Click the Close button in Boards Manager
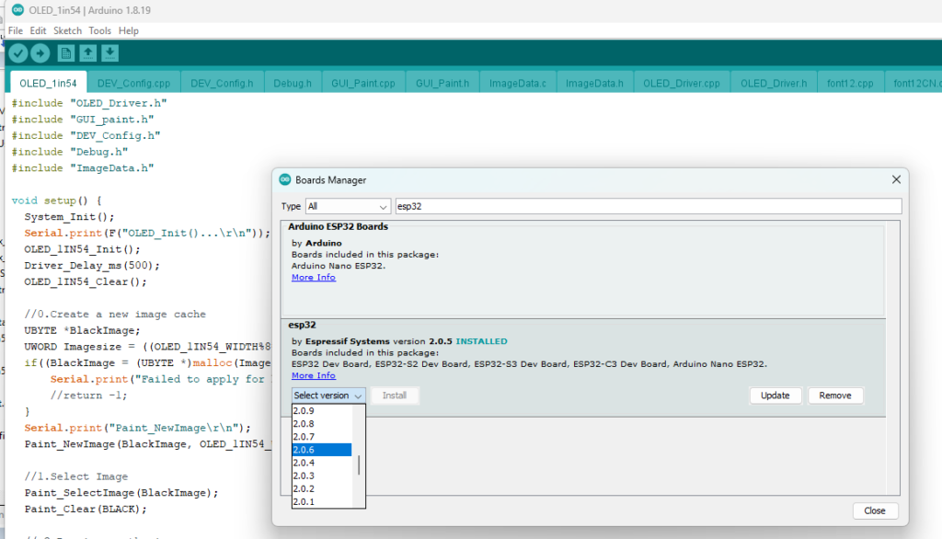This screenshot has width=942, height=539. pos(875,510)
